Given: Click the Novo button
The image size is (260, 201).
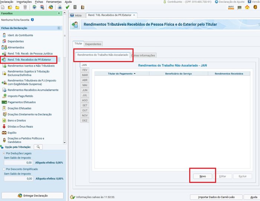Looking at the screenshot, I should coord(202,176).
